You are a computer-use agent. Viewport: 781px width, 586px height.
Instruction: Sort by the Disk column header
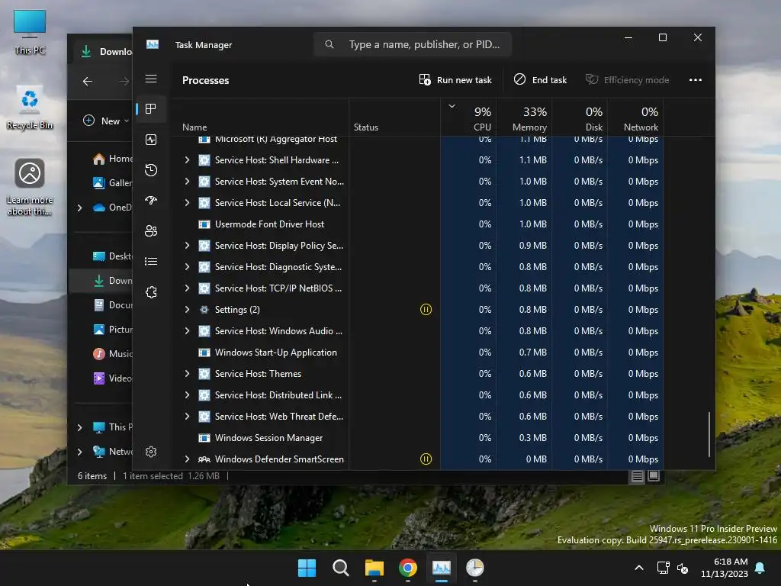[580, 118]
